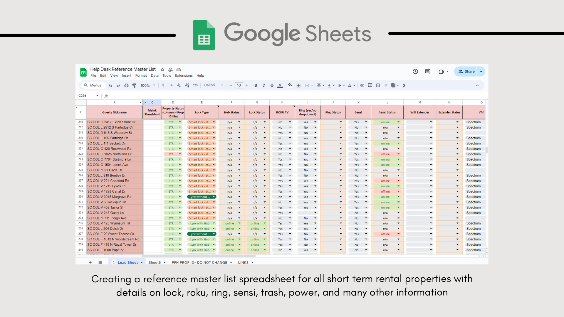Screen dimensions: 564x317
Task: Open version history clock icon
Action: tap(415, 71)
